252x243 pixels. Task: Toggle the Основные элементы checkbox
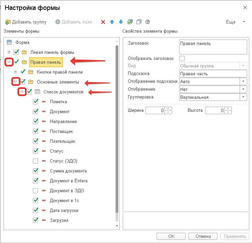tap(23, 82)
